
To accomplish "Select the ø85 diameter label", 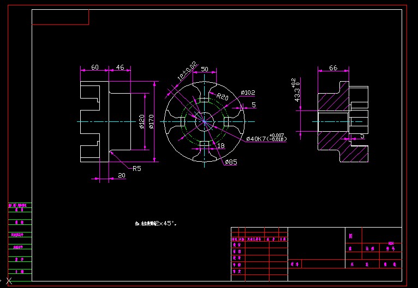I will [231, 162].
